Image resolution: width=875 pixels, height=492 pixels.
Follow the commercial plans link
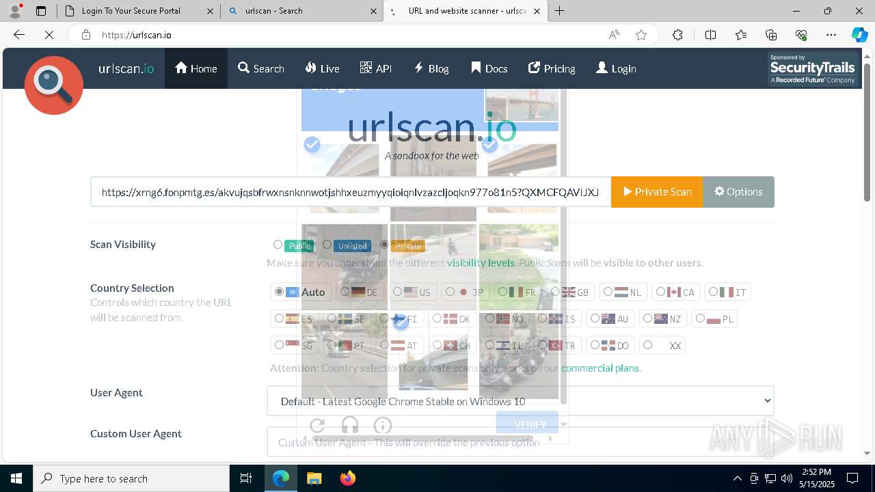tap(600, 368)
